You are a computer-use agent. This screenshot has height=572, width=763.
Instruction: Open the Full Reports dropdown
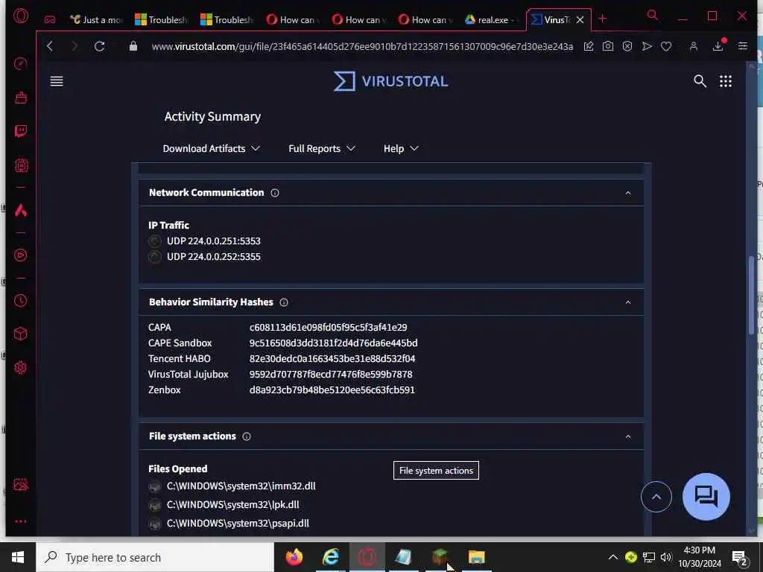[x=322, y=149]
